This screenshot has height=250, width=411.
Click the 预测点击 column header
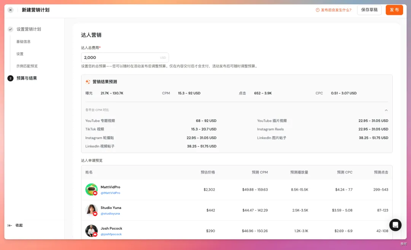click(381, 172)
